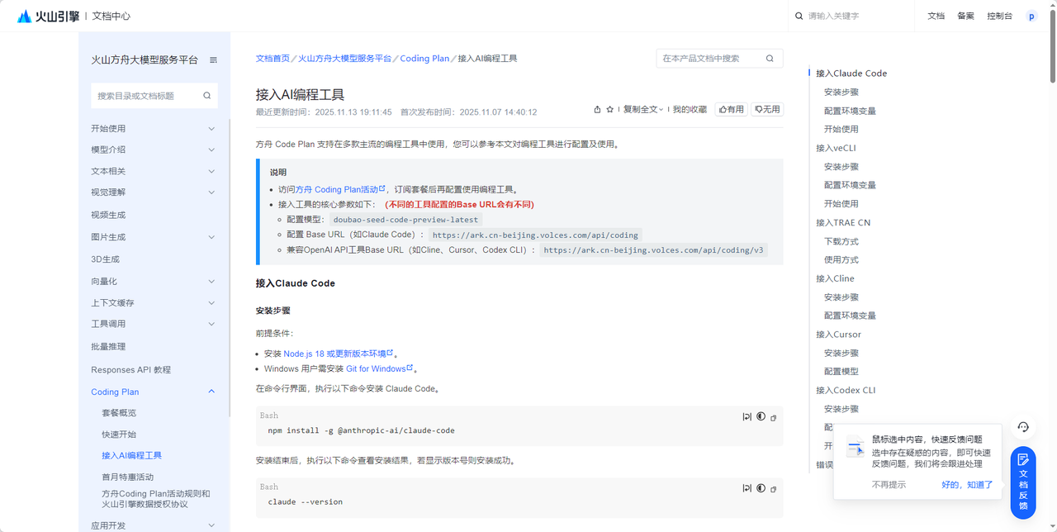Click the 在本产品文档中搜索 search field
Image resolution: width=1057 pixels, height=532 pixels.
710,59
